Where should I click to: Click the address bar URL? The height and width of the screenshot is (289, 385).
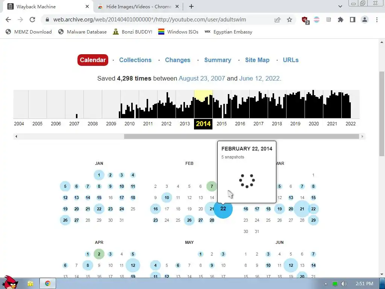[x=150, y=20]
